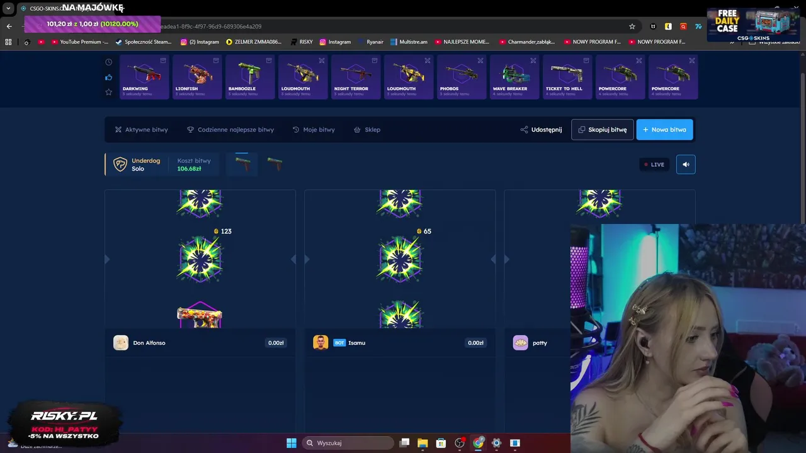Click patty player avatar
Viewport: 806px width, 453px height.
(x=520, y=343)
